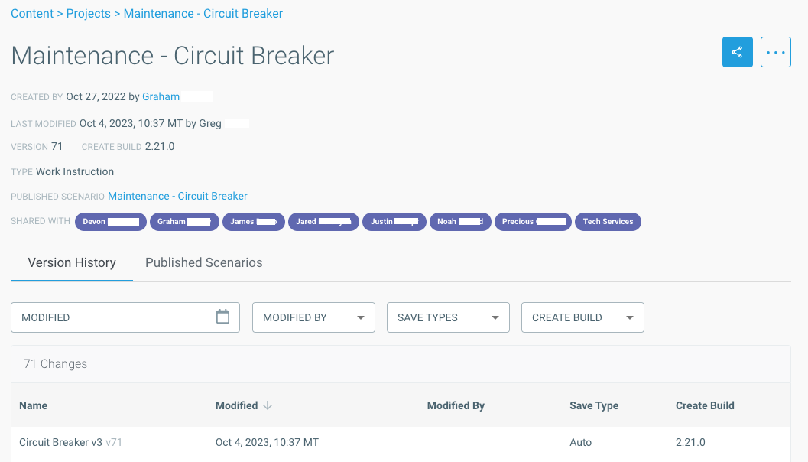The image size is (808, 462).
Task: Expand the MODIFIED BY dropdown
Action: (x=313, y=317)
